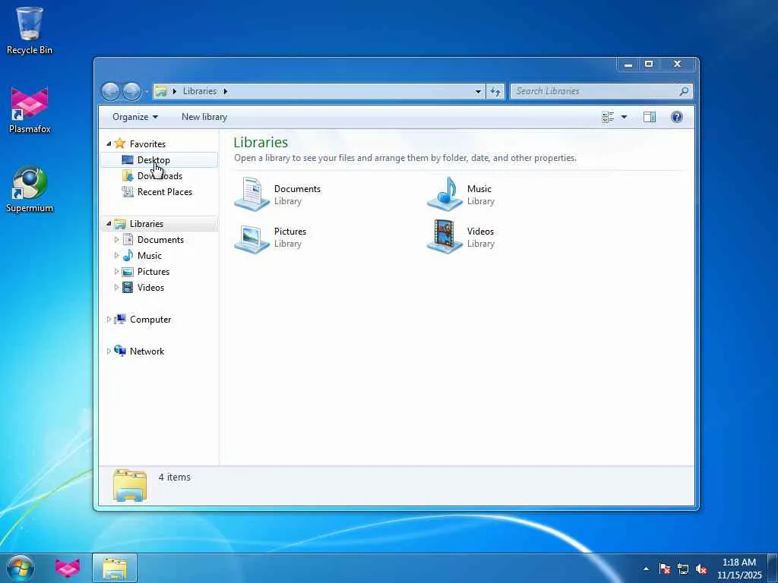Open the Recycle Bin desktop icon
The height and width of the screenshot is (583, 778).
pos(30,30)
